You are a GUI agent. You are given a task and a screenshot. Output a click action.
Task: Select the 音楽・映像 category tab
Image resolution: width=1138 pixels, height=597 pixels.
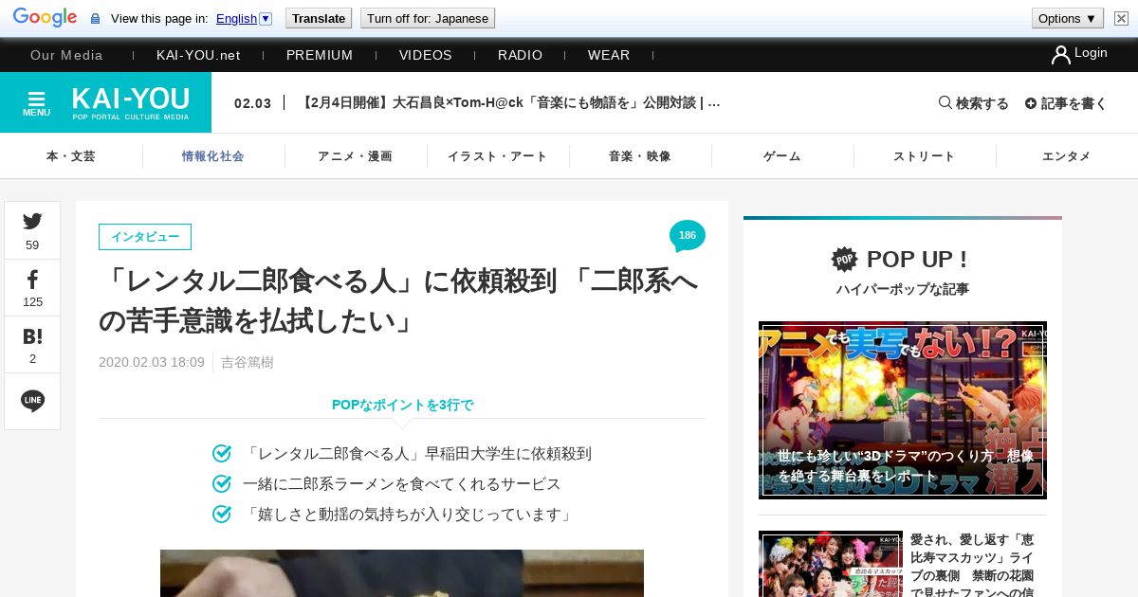640,156
